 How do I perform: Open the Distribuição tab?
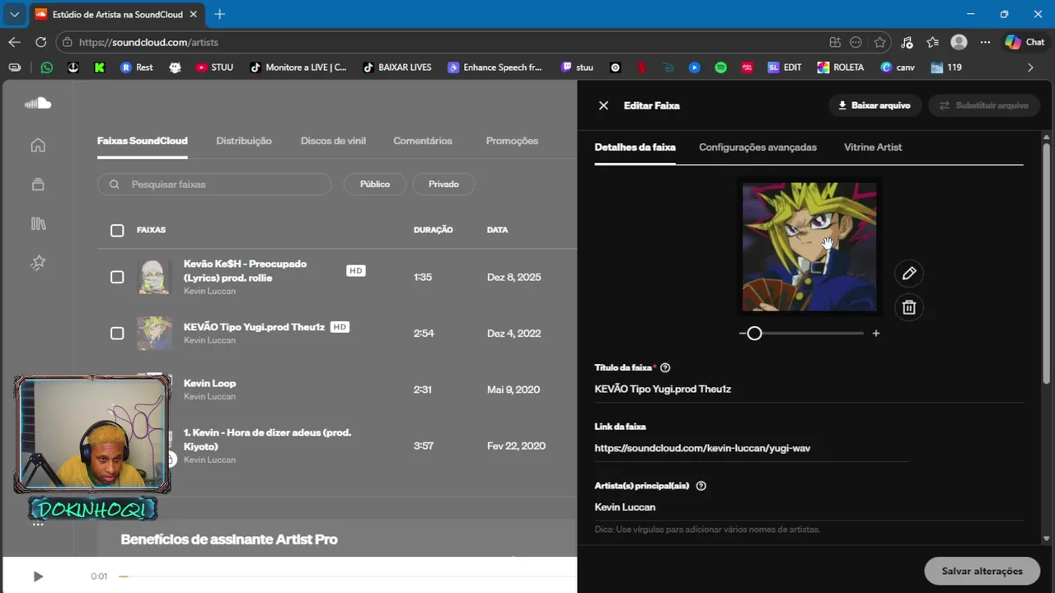point(243,141)
